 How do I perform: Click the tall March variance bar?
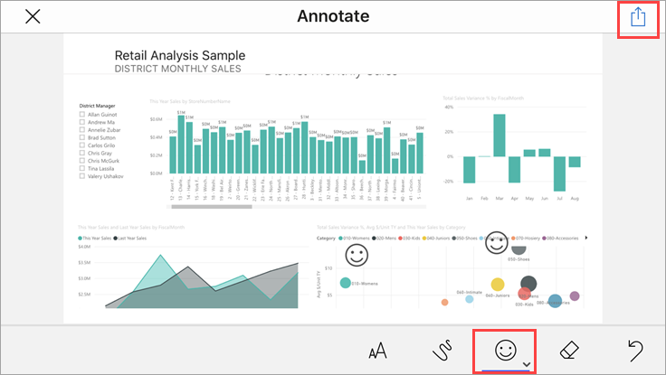(x=499, y=134)
